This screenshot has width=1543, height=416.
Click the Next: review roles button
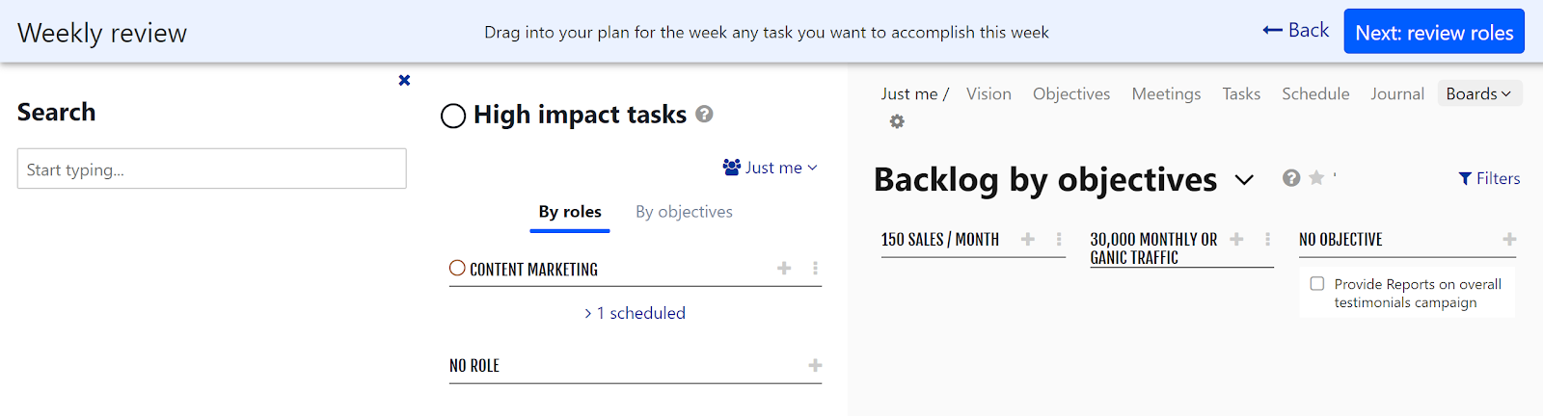(x=1434, y=32)
